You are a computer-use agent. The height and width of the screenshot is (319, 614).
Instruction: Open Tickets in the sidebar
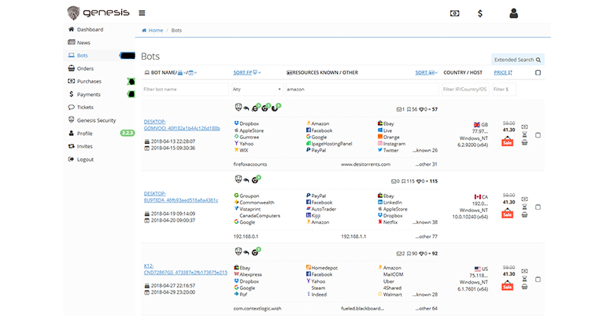[x=85, y=107]
